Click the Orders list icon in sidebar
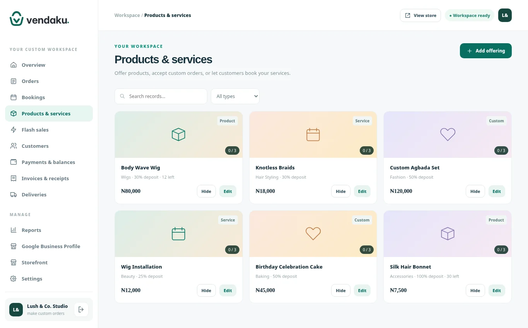 (x=14, y=81)
